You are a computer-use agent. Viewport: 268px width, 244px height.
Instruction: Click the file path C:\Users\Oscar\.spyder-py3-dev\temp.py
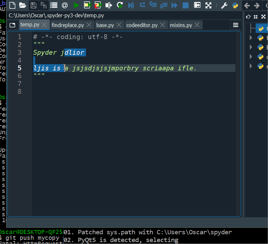click(56, 16)
